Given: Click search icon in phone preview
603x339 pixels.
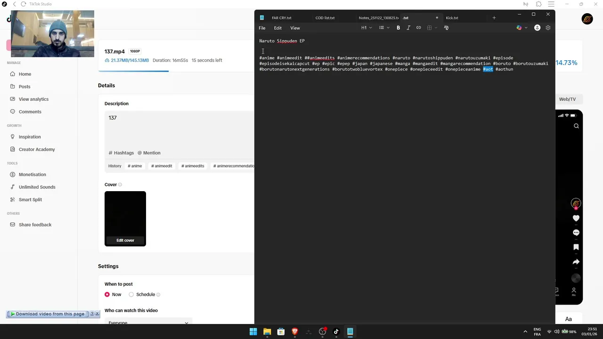Looking at the screenshot, I should [576, 126].
